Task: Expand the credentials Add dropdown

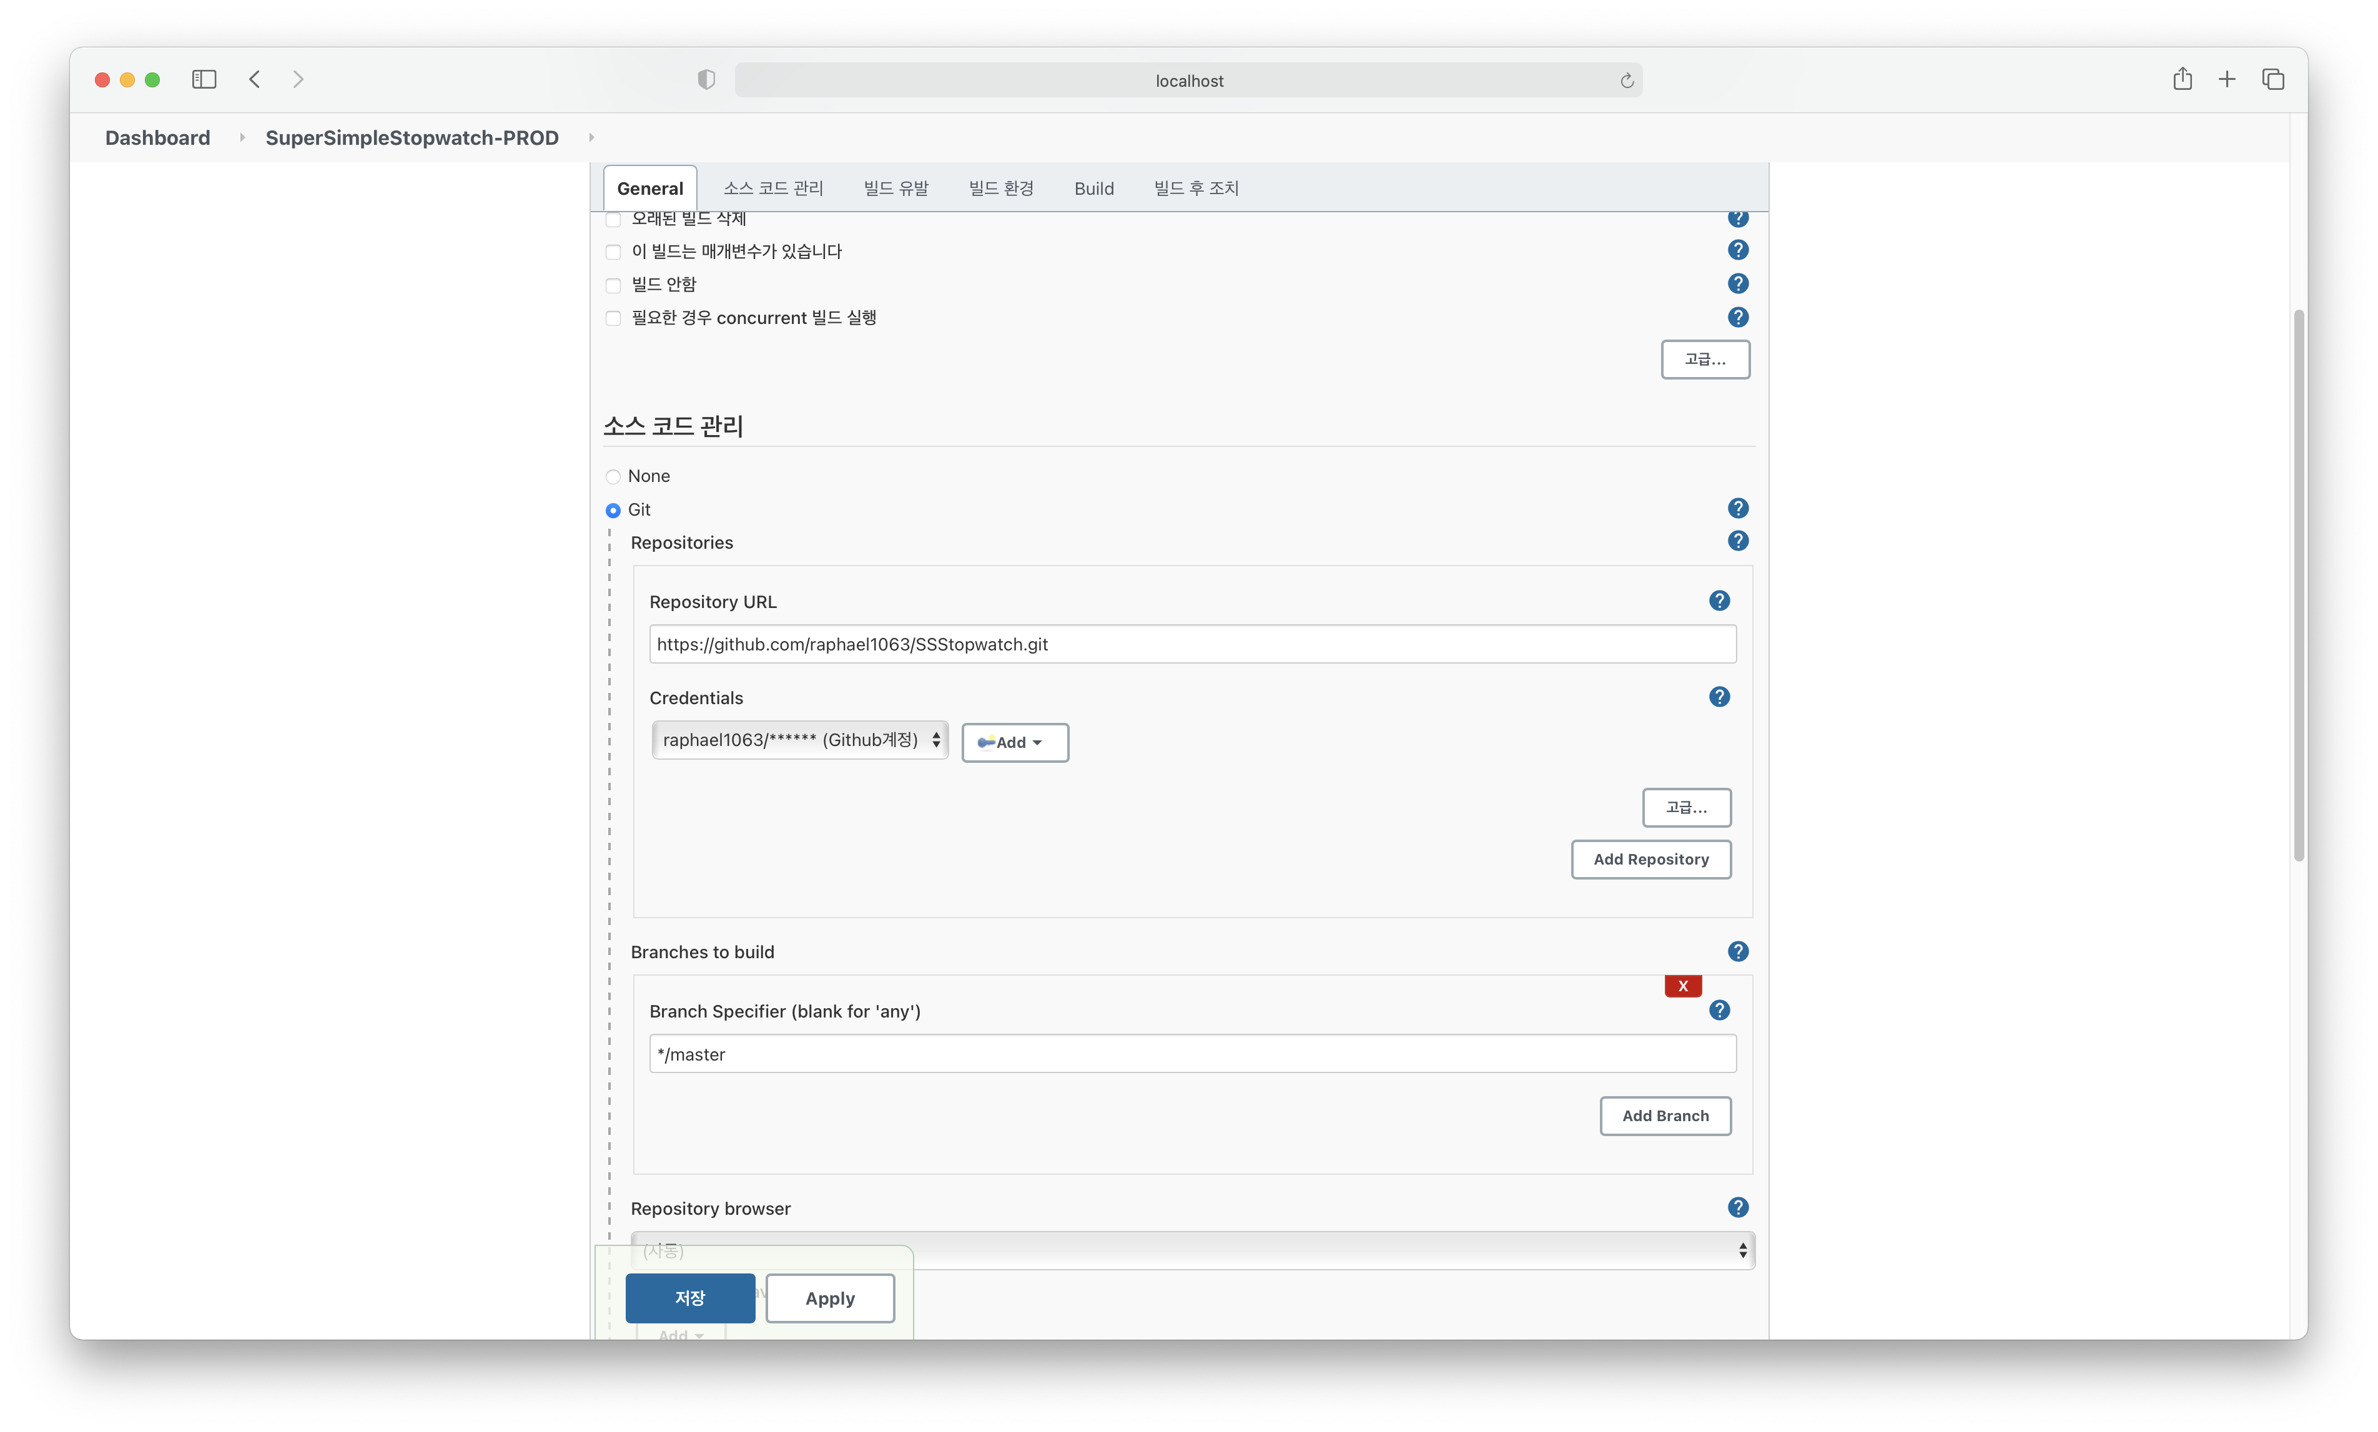Action: pyautogui.click(x=1014, y=742)
